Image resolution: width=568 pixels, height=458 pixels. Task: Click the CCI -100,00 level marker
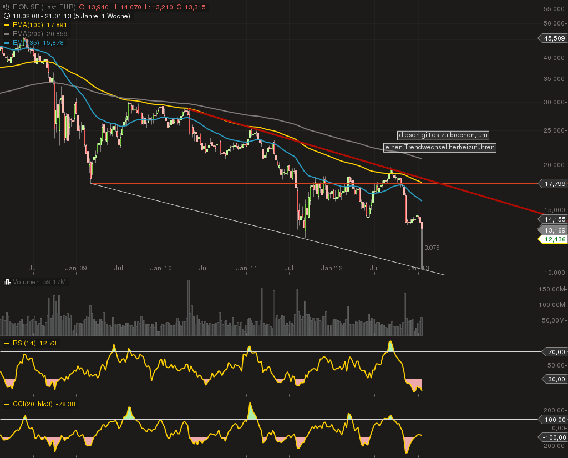[553, 437]
